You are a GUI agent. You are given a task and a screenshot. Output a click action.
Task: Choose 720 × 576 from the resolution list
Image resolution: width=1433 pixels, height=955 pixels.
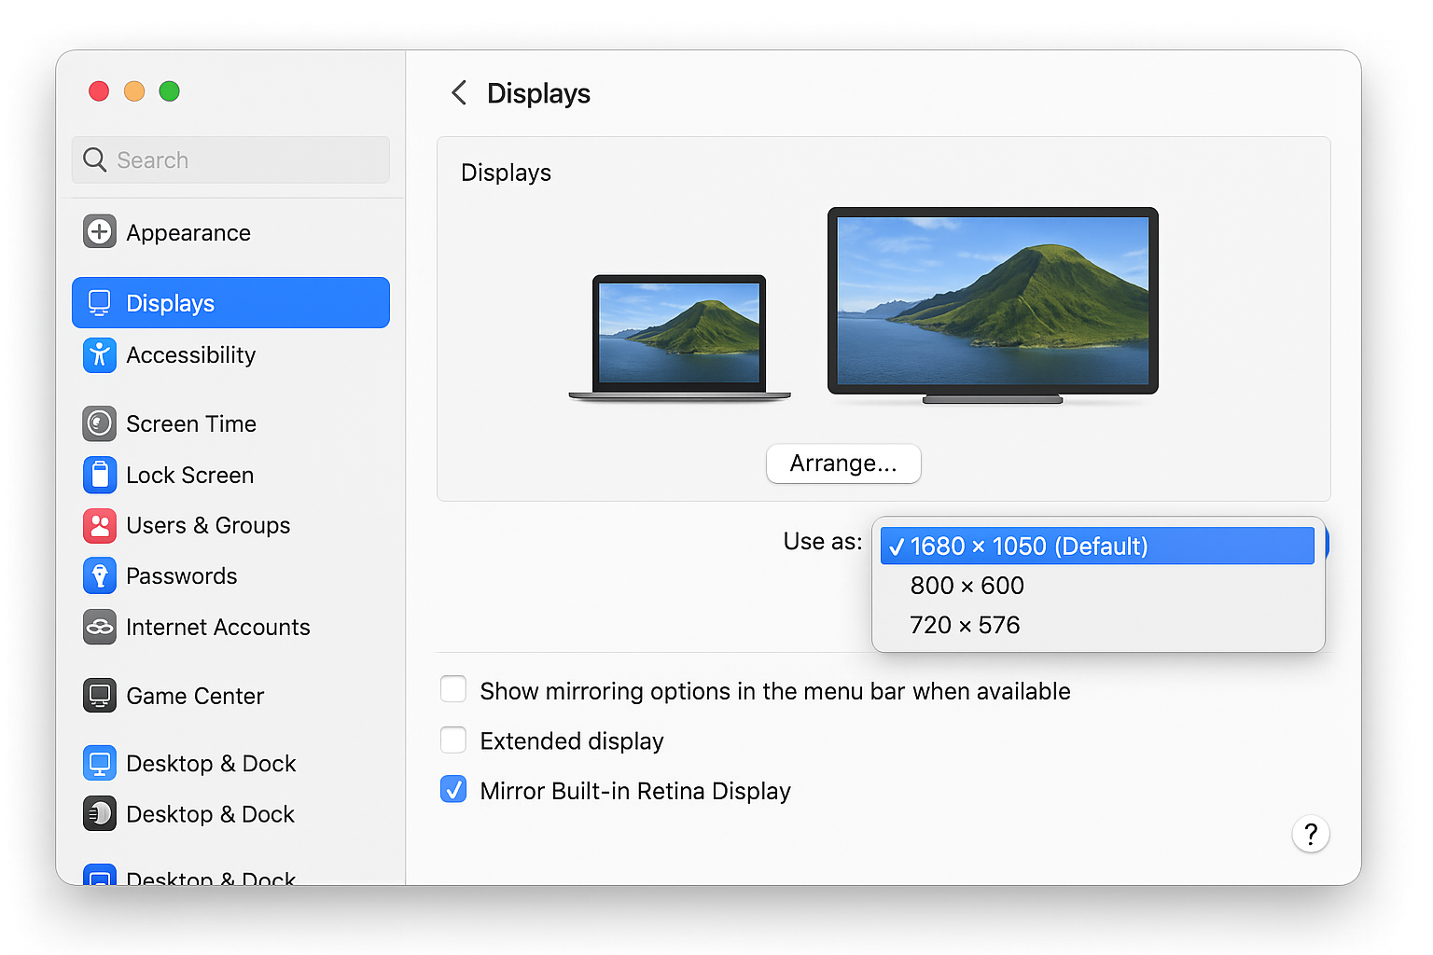pos(964,625)
